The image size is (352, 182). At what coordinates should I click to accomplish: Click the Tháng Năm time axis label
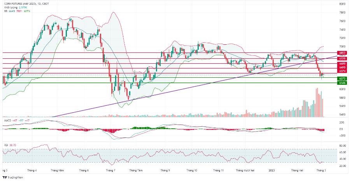point(57,171)
